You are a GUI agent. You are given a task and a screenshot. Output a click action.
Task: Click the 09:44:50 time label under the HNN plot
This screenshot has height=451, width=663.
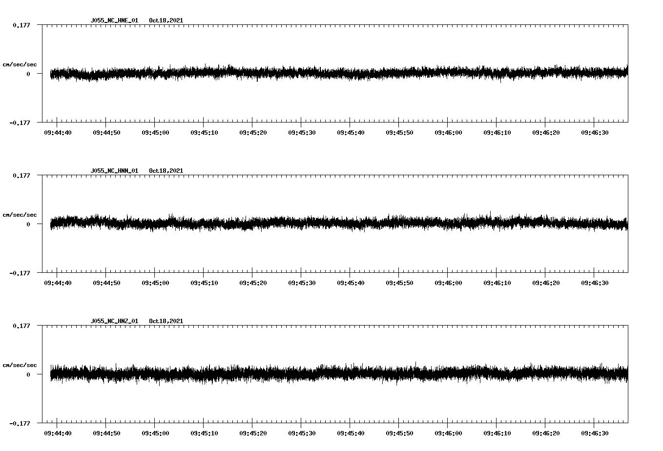(106, 283)
